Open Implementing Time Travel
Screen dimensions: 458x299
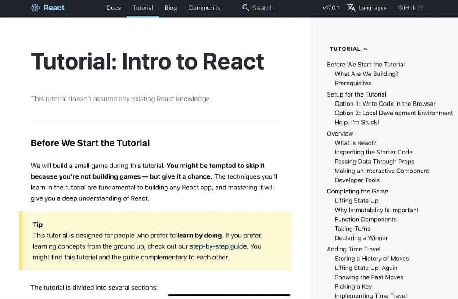(370, 295)
